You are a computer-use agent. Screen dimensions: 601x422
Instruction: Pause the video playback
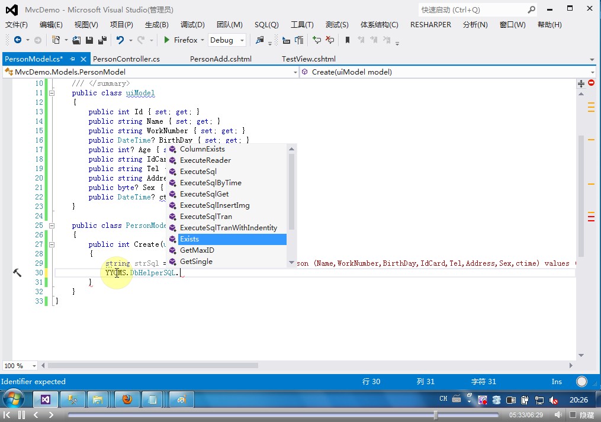click(x=21, y=415)
